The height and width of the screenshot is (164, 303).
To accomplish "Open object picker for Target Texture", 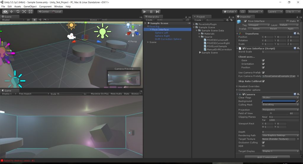I will click(x=298, y=139).
